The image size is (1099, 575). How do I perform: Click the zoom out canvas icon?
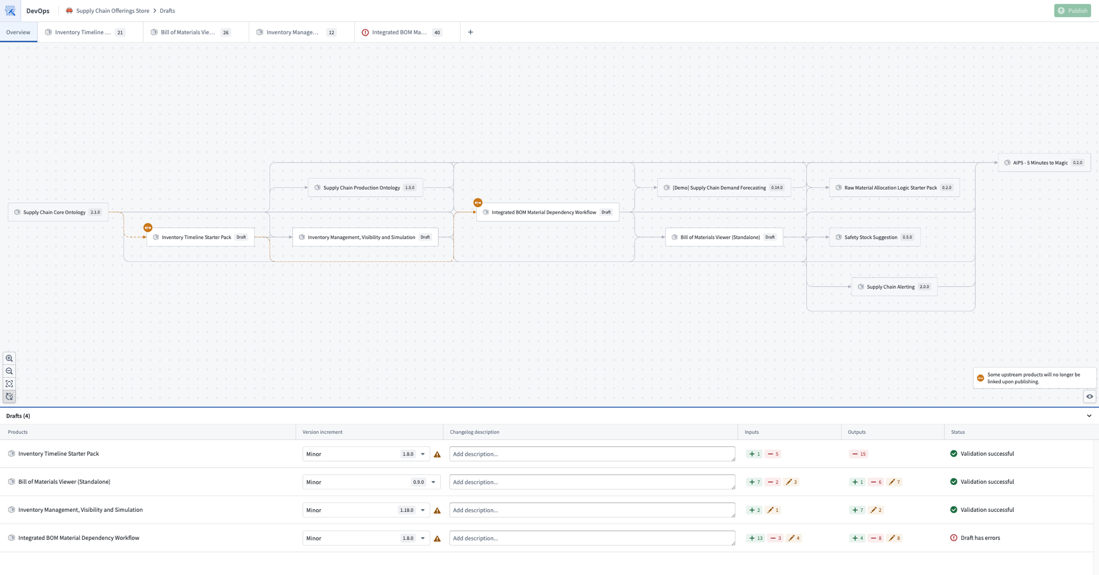click(x=9, y=371)
